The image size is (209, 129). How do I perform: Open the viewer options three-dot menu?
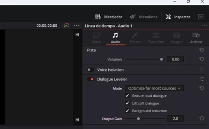[77, 25]
